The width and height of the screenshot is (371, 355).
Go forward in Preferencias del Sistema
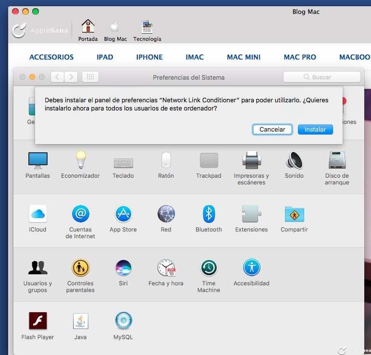(x=71, y=77)
